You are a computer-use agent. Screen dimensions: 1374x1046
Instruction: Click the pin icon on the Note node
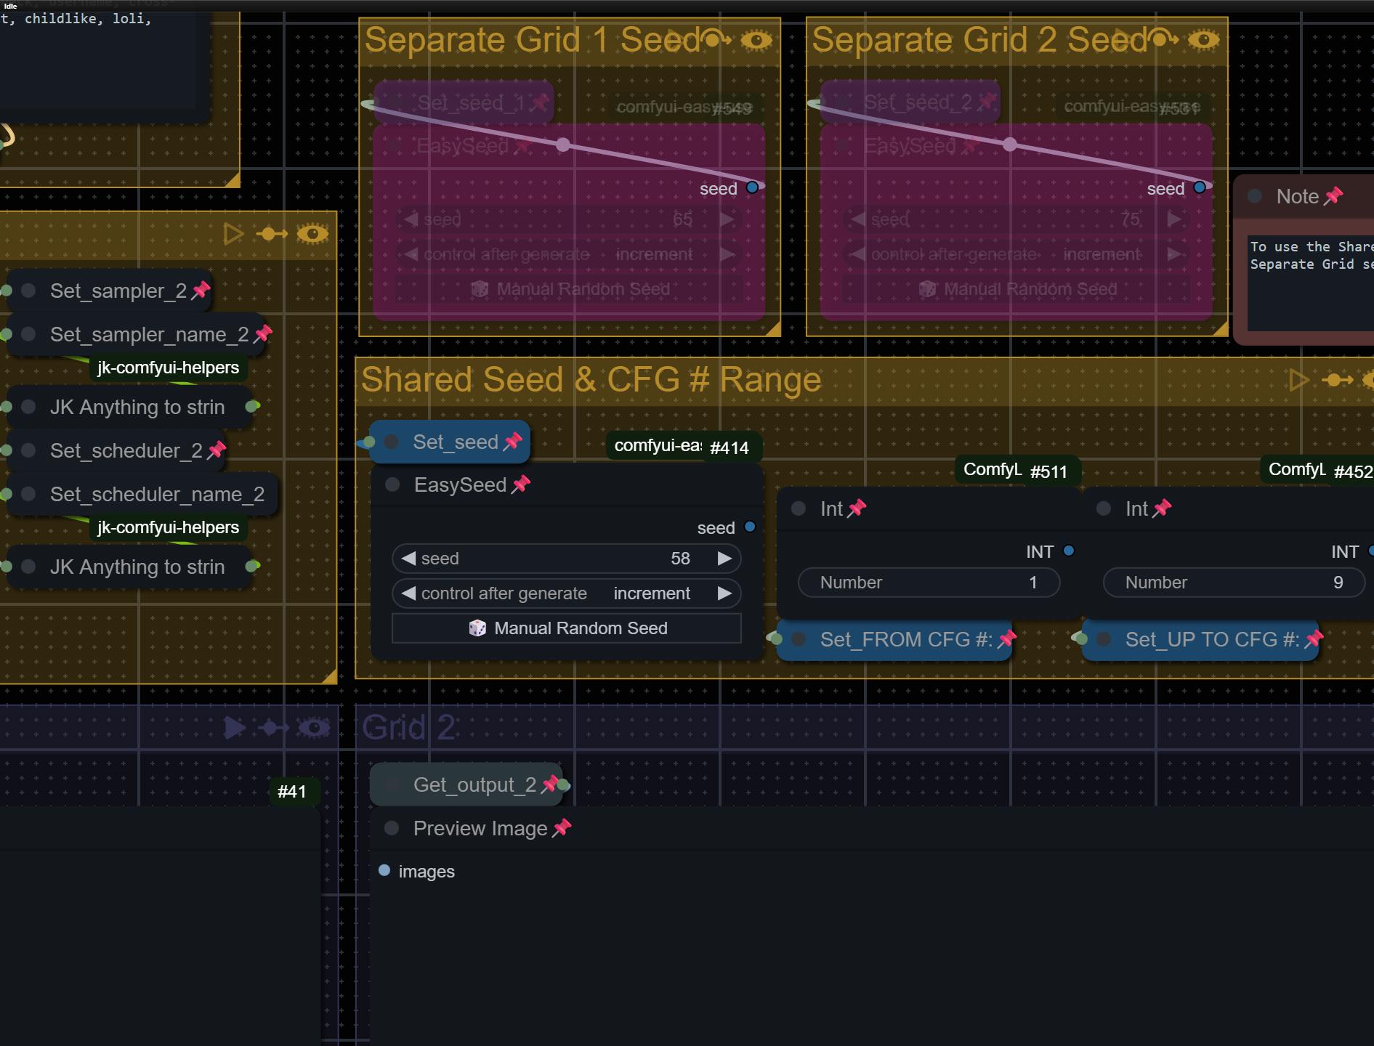point(1333,196)
